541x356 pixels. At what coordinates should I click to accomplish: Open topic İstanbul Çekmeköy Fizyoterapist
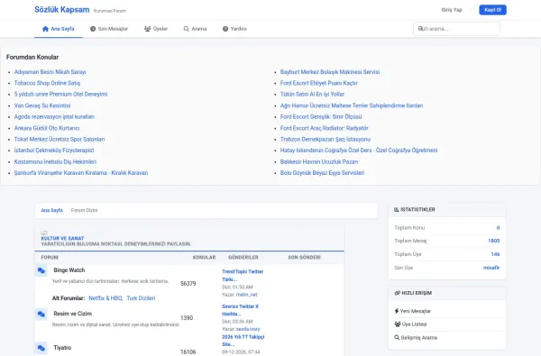click(x=54, y=151)
